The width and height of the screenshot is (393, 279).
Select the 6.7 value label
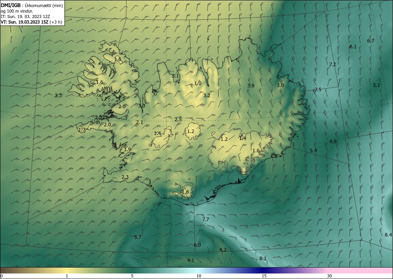point(371,41)
